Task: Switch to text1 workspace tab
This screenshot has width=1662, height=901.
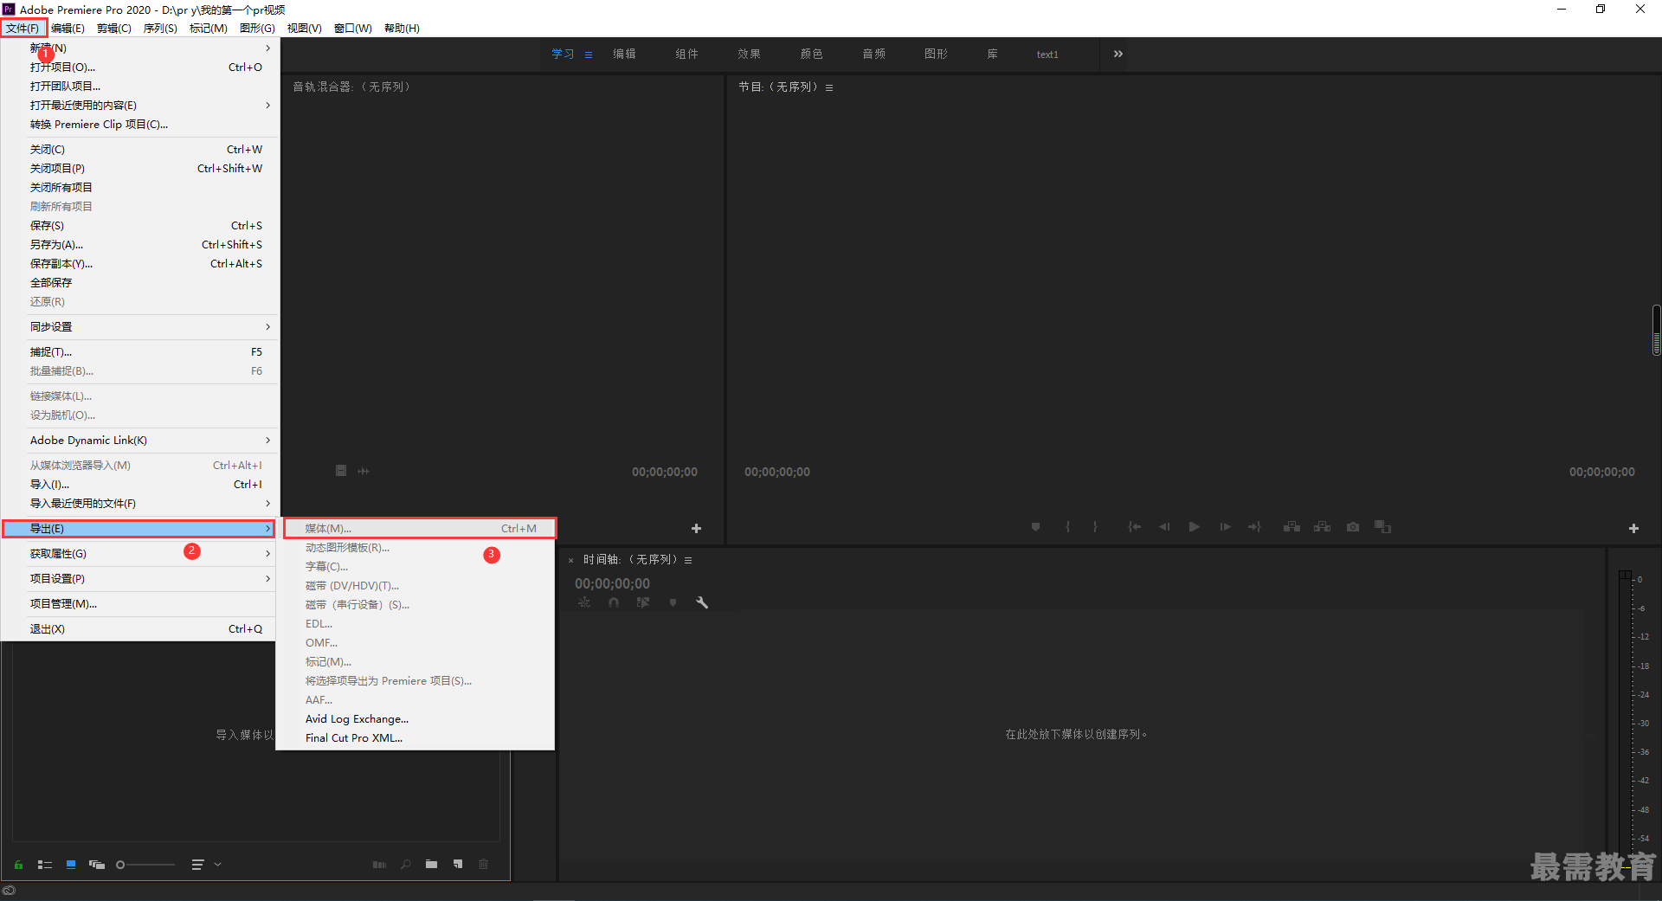Action: 1047,55
